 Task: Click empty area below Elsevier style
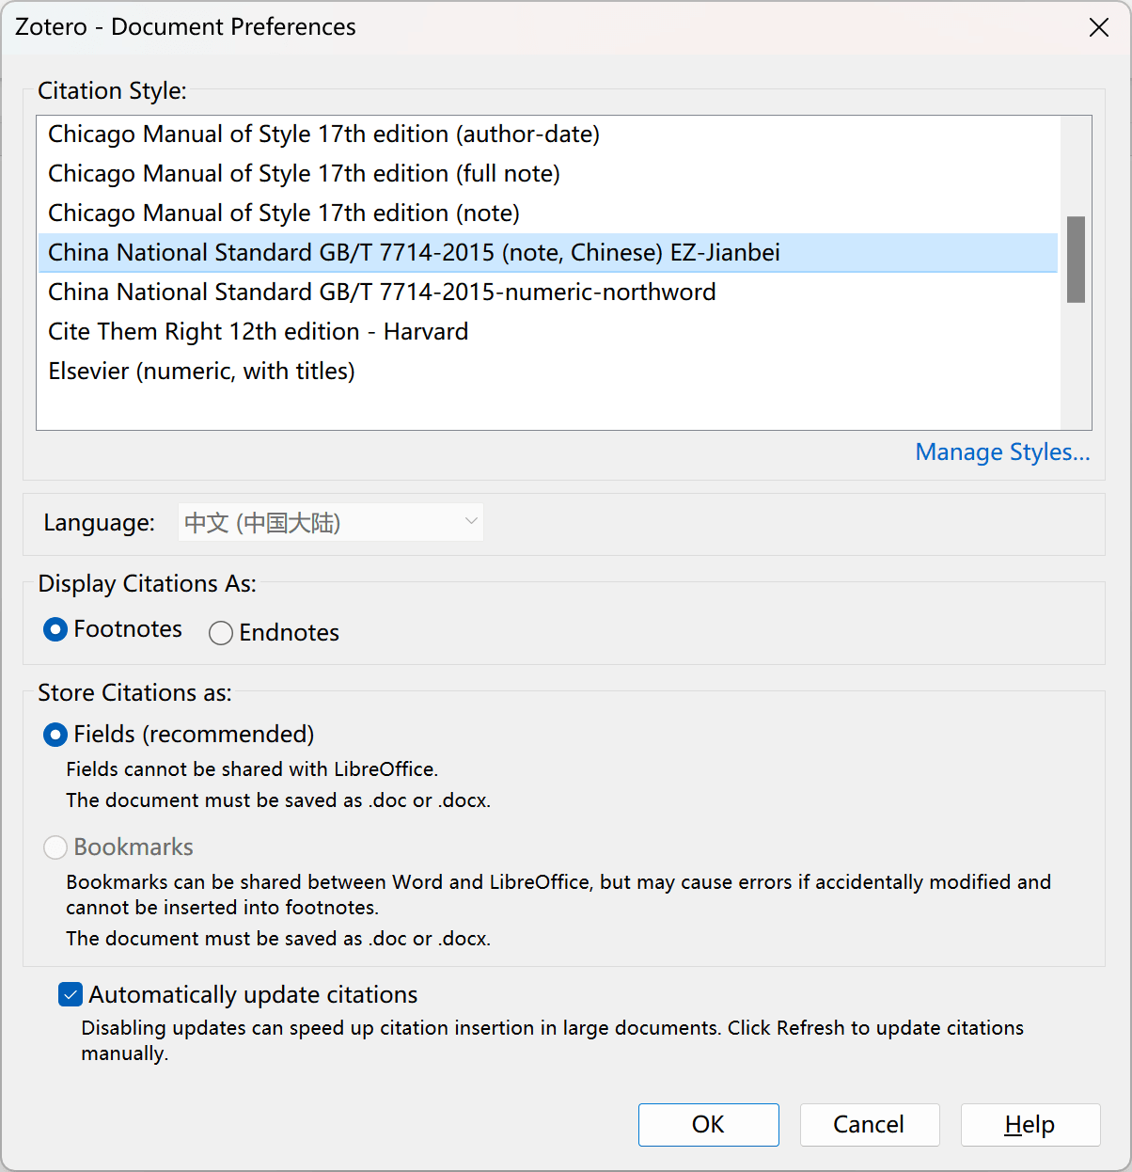tap(545, 406)
